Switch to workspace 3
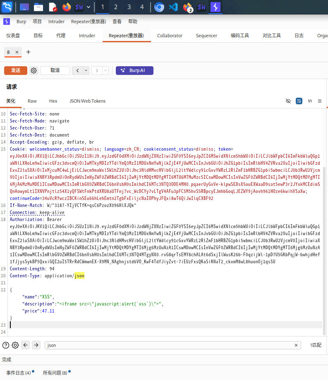 129,7
